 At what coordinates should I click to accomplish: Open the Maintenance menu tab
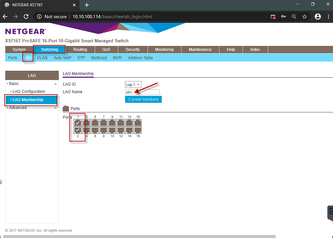[x=200, y=50]
